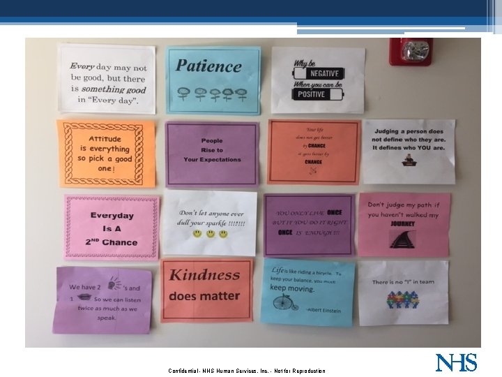Click the judge image under the judging quote
Screen dimensions: 502x377
point(409,160)
